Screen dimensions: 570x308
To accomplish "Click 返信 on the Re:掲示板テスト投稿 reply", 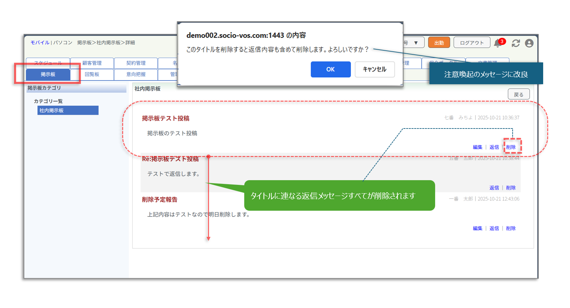I will click(x=494, y=188).
